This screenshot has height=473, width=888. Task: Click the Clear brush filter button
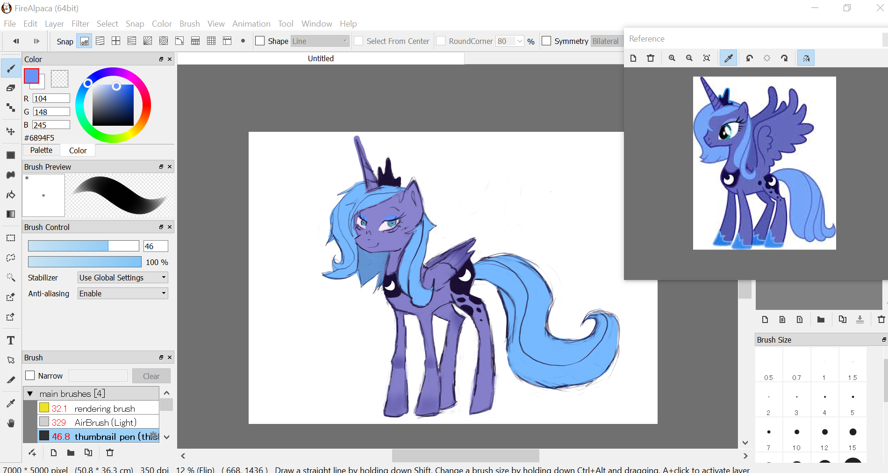[x=151, y=376]
